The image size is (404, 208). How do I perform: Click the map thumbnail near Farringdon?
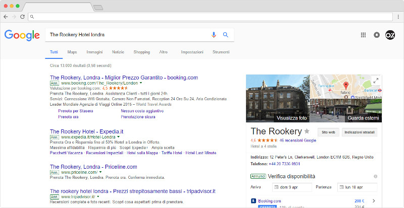coord(346,87)
